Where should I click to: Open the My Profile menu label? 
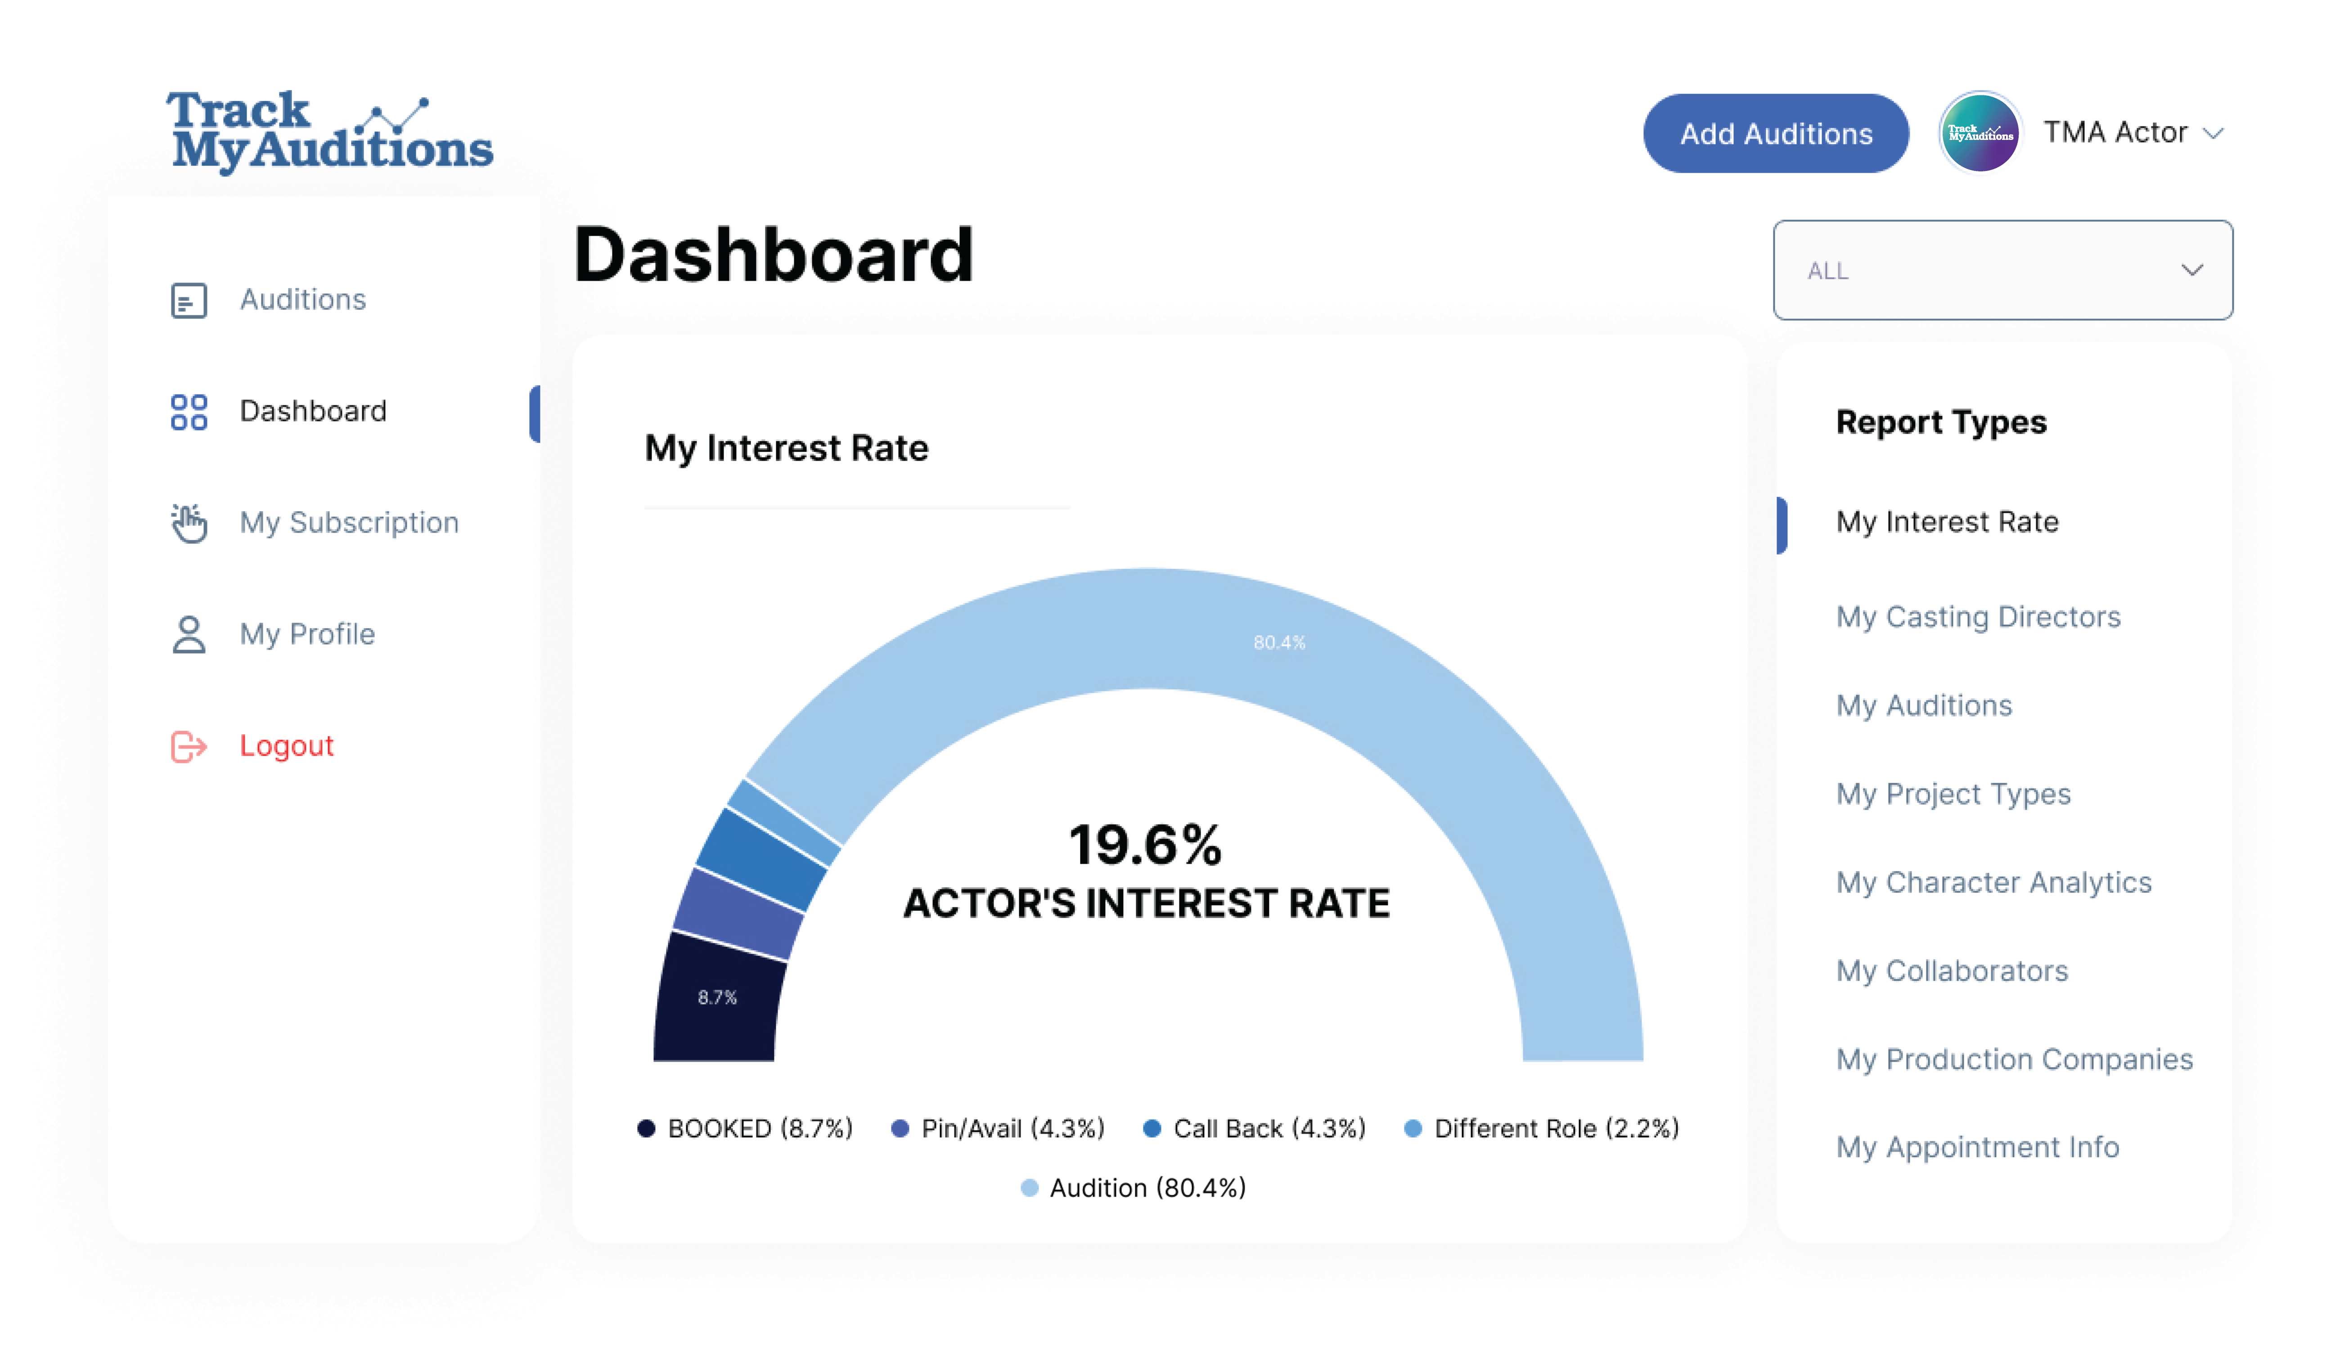307,635
